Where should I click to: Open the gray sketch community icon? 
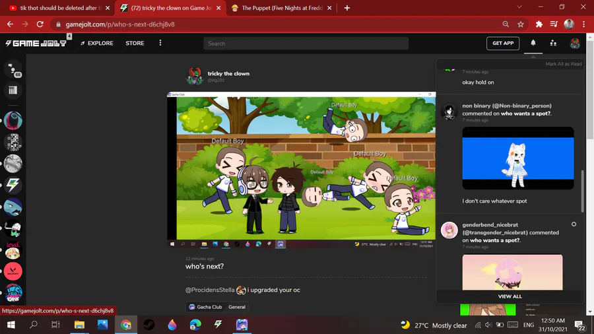click(x=13, y=164)
